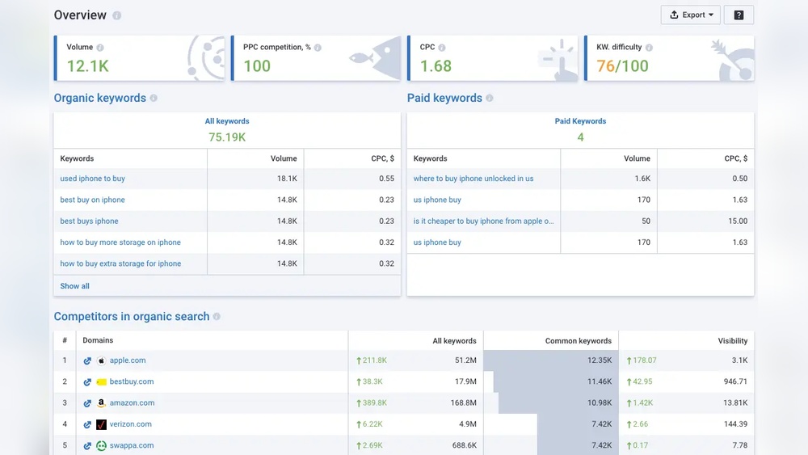
Task: Click Visibility column header
Action: point(732,340)
